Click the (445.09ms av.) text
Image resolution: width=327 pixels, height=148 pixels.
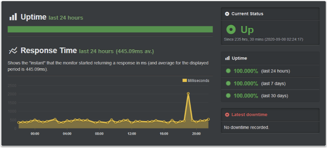click(x=135, y=51)
